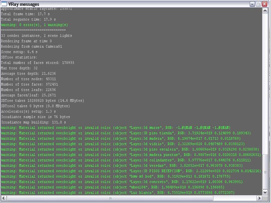Click the warning for 'Layer:3d vidrio'
271x203 pixels.
tap(123, 144)
